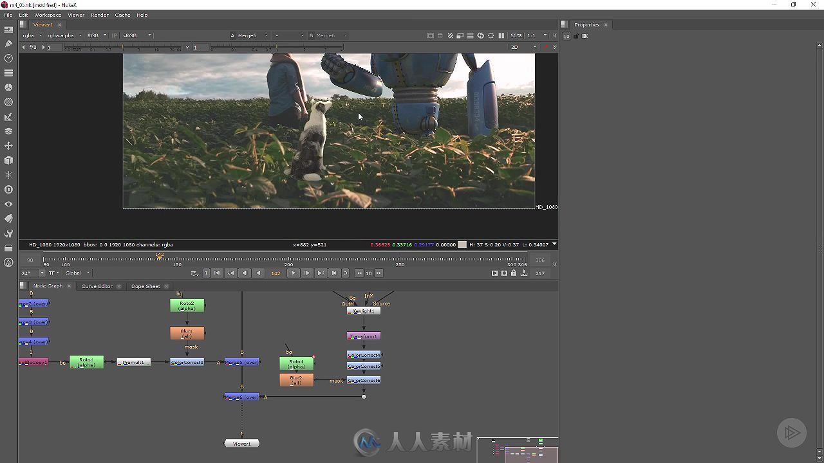Toggle the viewer wipe stripes icon
824x463 pixels.
coord(451,35)
